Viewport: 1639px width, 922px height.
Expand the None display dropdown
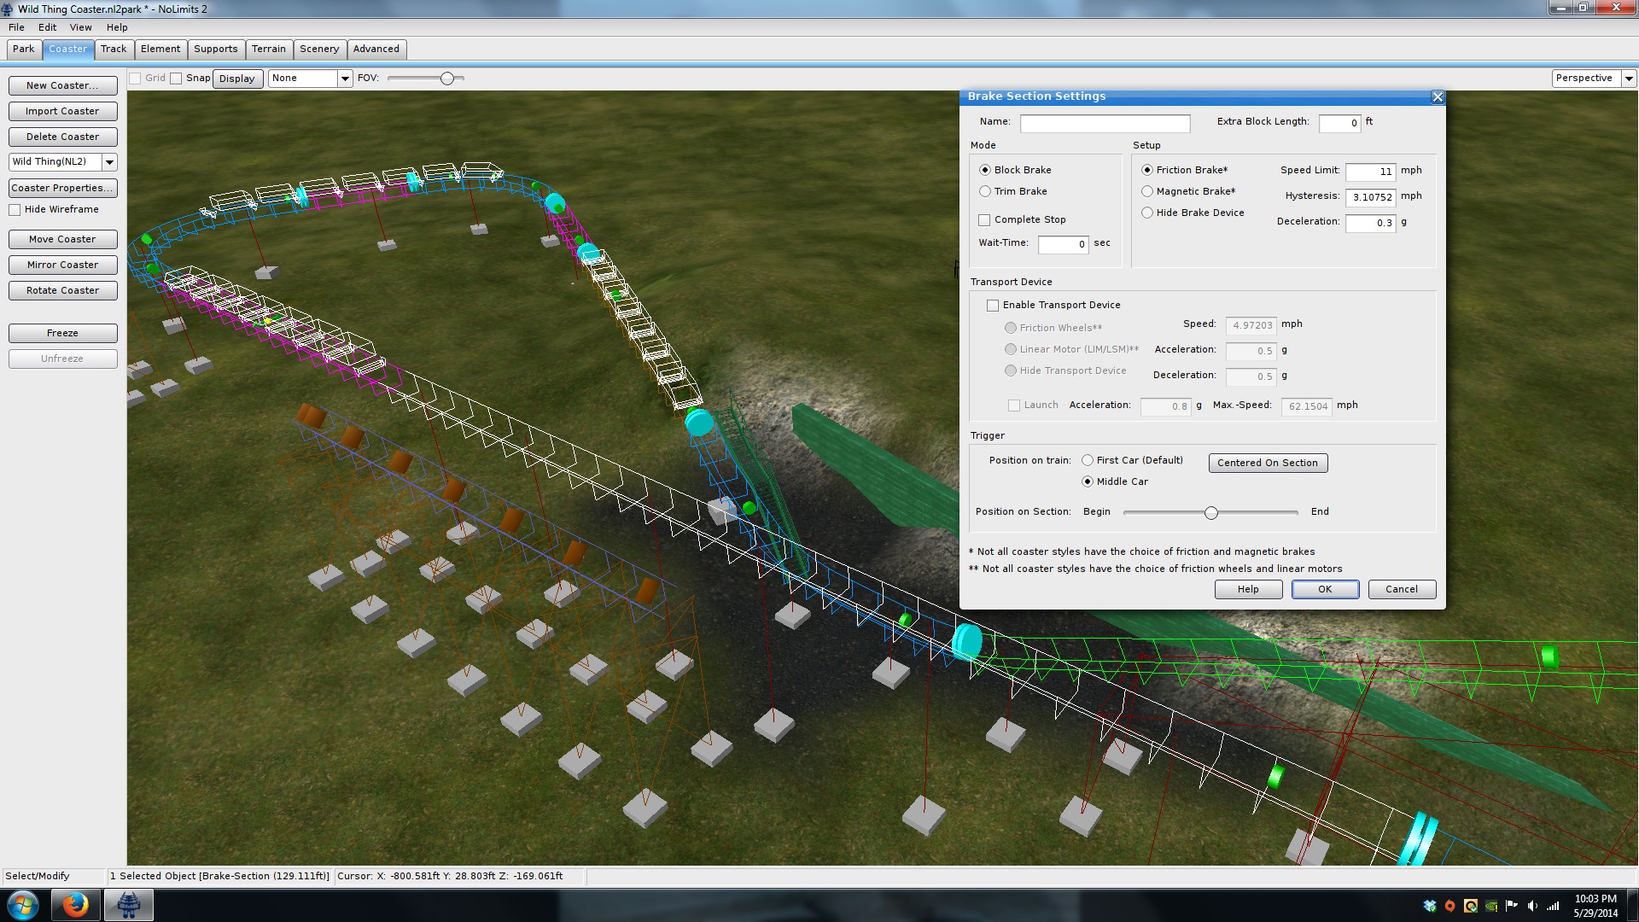click(345, 79)
